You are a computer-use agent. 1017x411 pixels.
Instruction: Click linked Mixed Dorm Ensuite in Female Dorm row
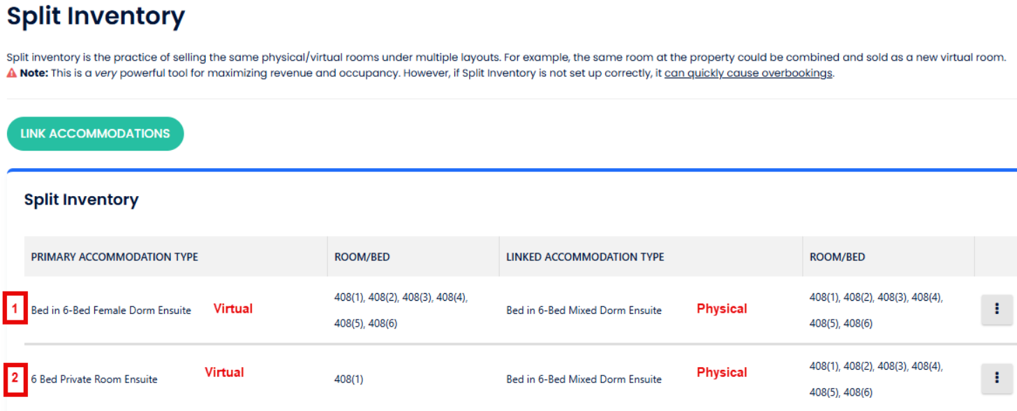(584, 311)
